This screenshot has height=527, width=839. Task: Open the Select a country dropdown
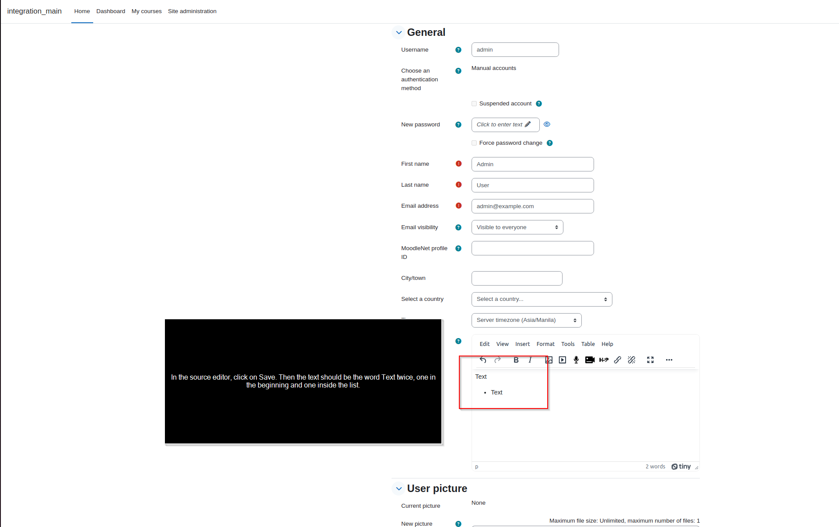click(542, 299)
